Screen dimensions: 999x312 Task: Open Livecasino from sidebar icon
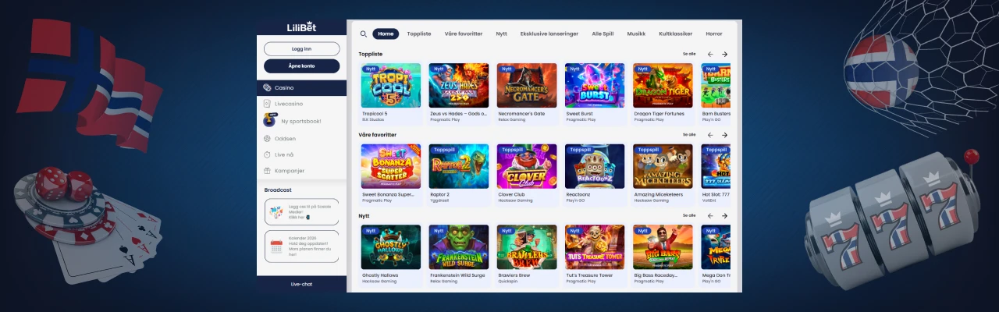267,104
